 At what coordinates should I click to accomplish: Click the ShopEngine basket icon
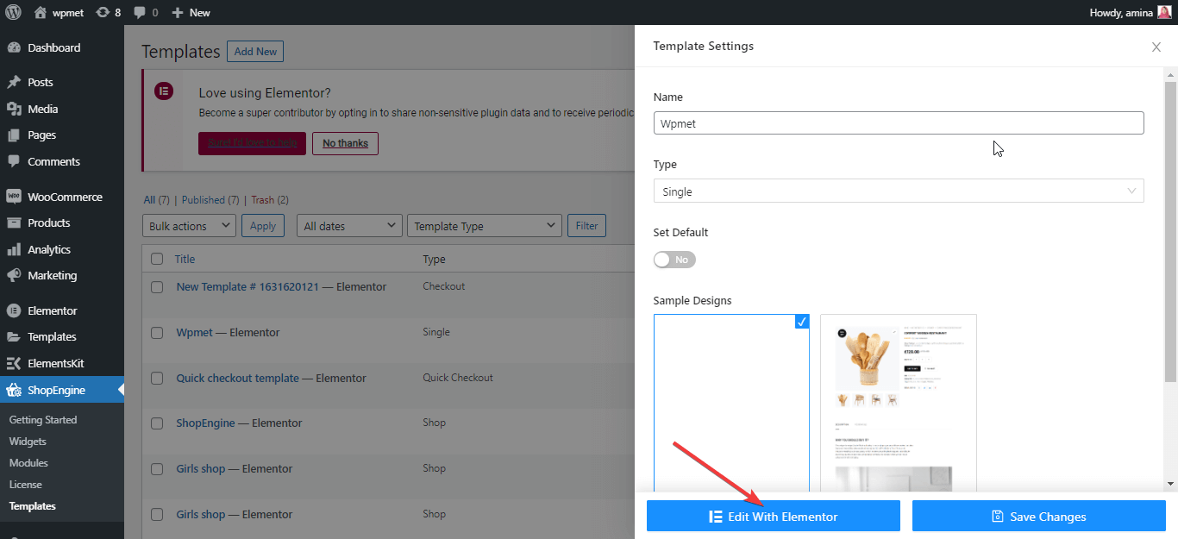point(14,390)
